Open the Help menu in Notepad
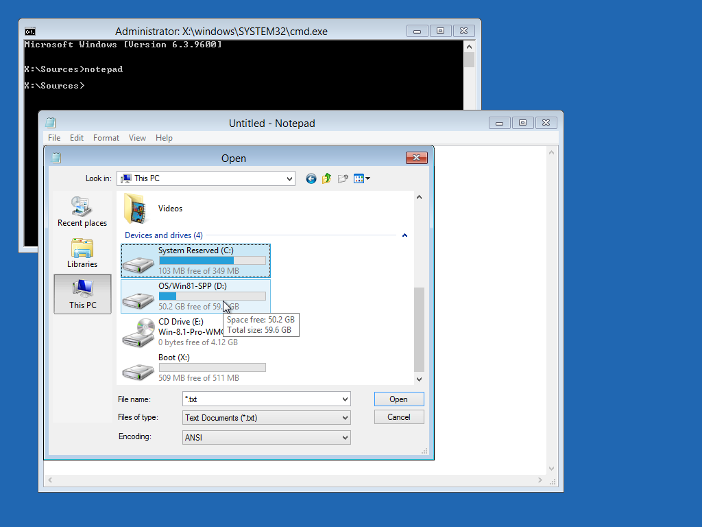Image resolution: width=702 pixels, height=527 pixels. (164, 138)
